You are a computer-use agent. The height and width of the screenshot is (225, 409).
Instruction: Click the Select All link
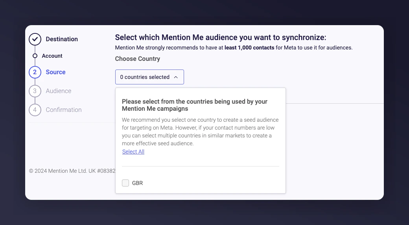[x=133, y=152]
